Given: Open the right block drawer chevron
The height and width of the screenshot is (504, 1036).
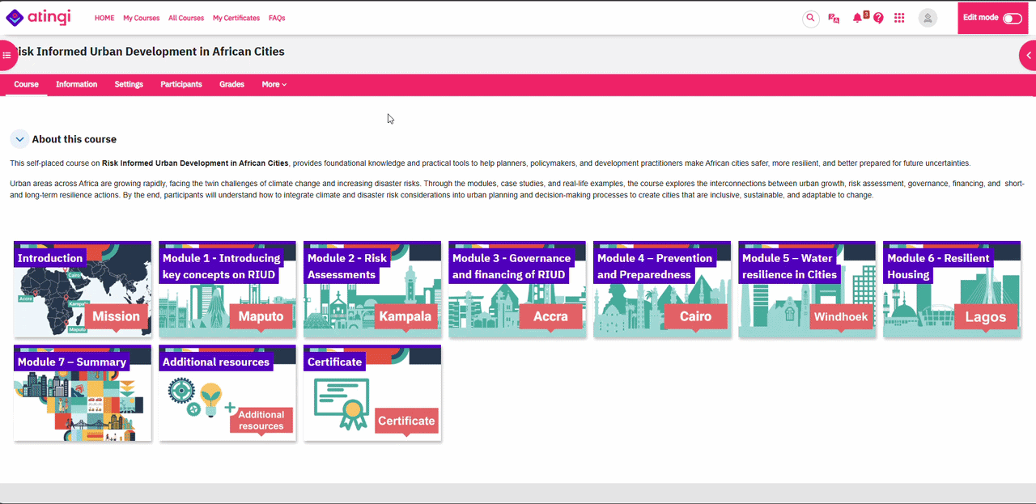Looking at the screenshot, I should [x=1028, y=55].
